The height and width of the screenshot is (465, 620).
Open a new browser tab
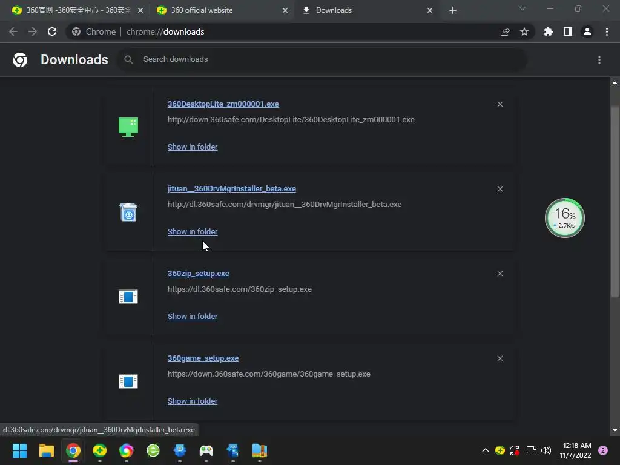click(x=453, y=11)
